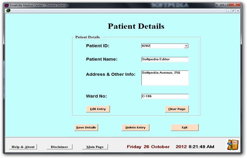Open the Help & About page
This screenshot has width=247, height=158.
[x=23, y=147]
